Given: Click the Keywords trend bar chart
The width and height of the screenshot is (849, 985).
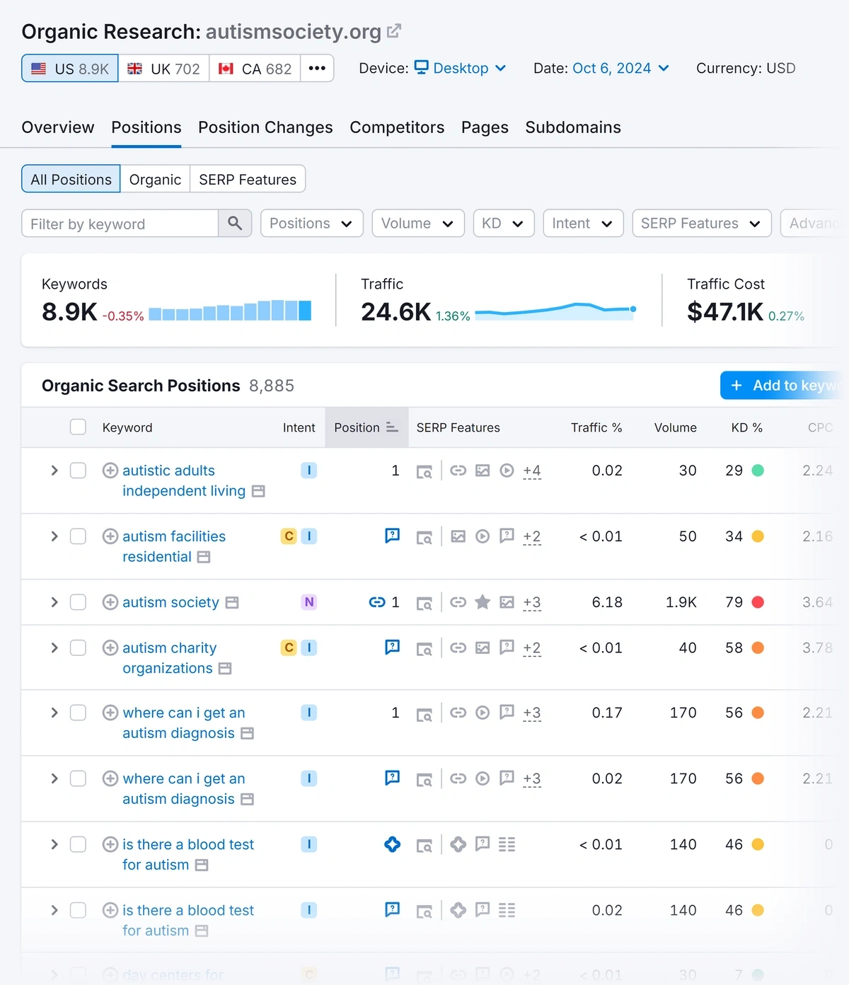Looking at the screenshot, I should [230, 311].
